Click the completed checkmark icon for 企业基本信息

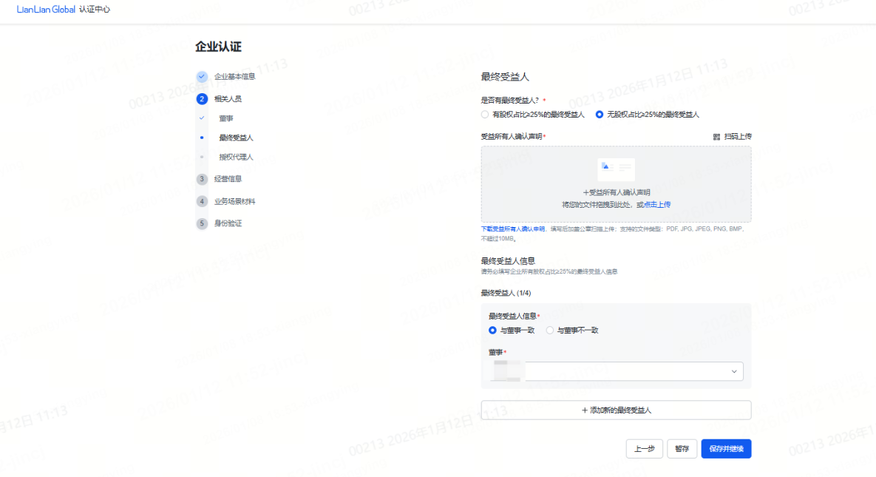click(x=202, y=77)
